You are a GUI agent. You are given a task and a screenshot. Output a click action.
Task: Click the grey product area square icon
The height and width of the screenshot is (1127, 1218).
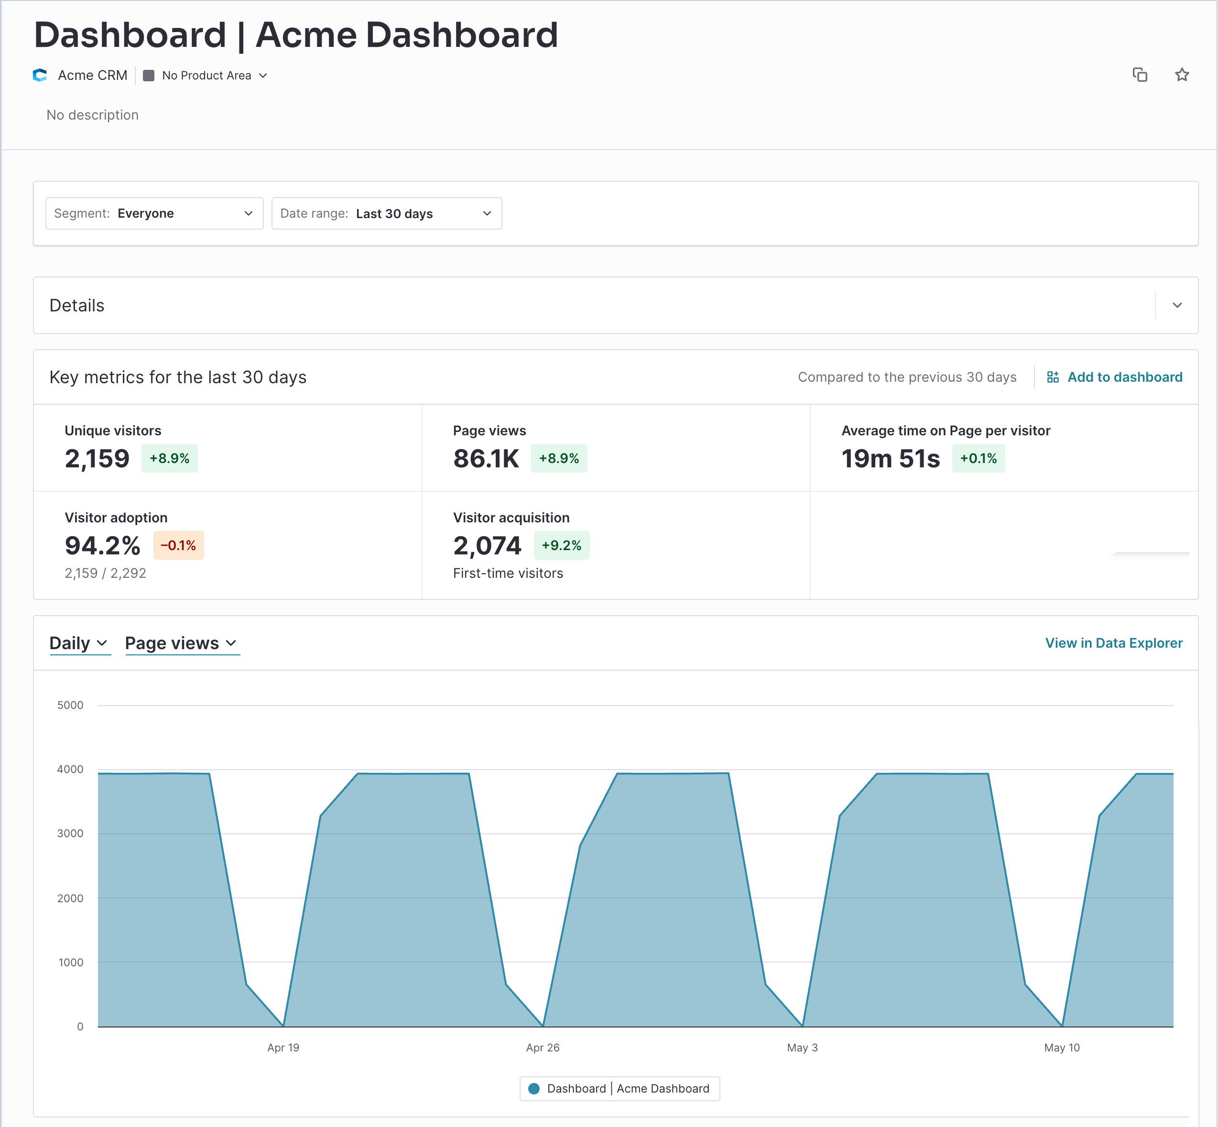pyautogui.click(x=148, y=76)
